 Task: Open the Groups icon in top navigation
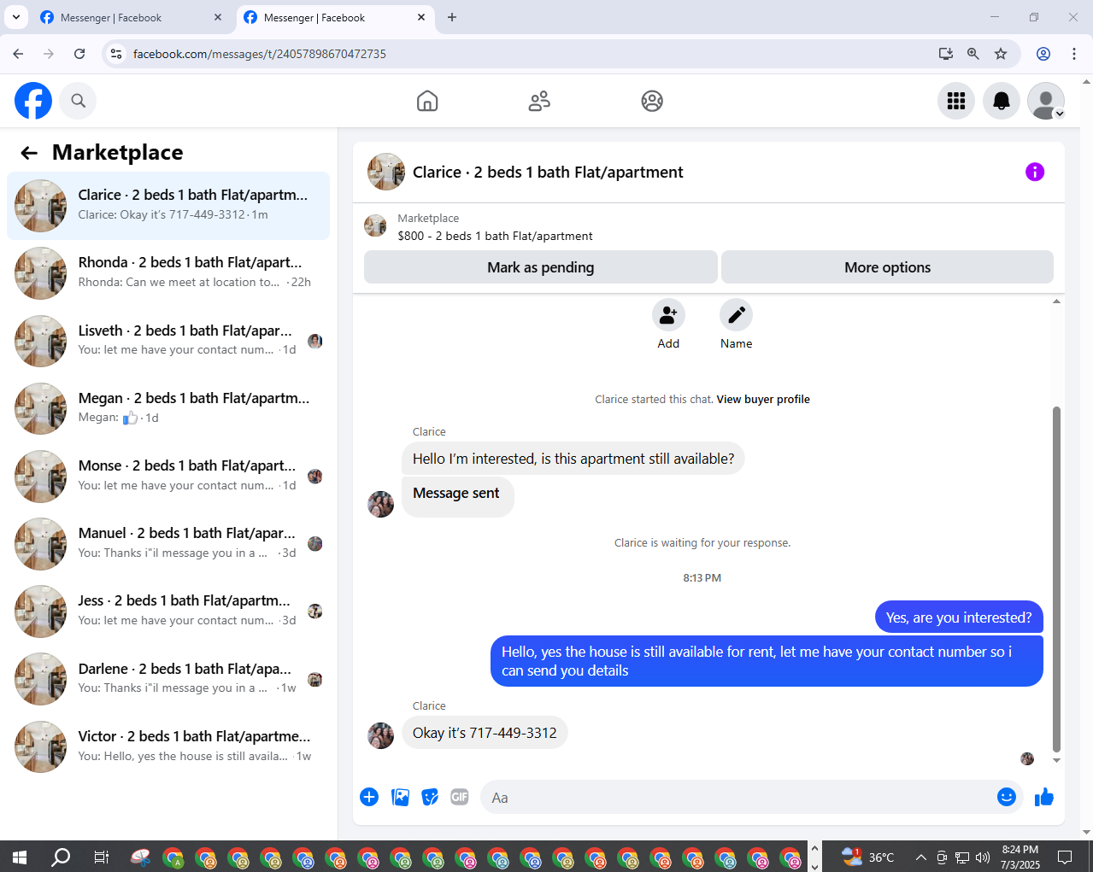tap(652, 101)
